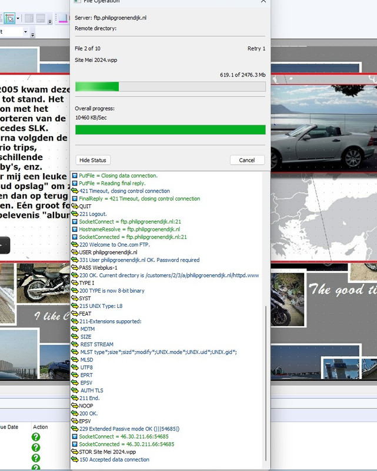Select the 'SIZE' log line
This screenshot has width=377, height=471.
point(85,337)
